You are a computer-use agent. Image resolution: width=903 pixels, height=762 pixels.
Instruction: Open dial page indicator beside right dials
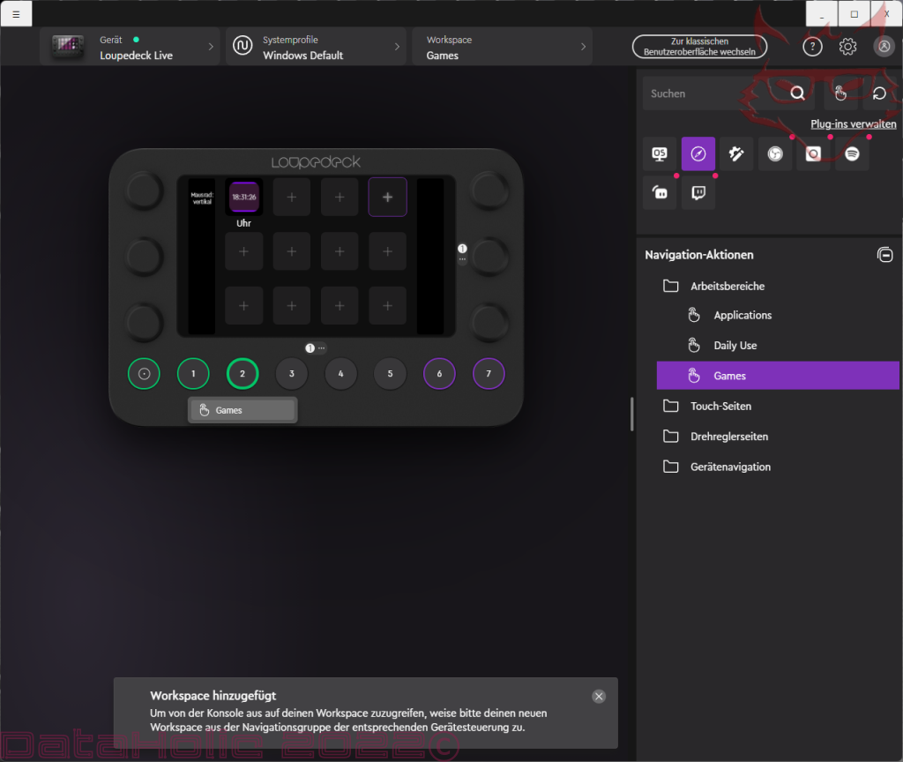point(462,253)
